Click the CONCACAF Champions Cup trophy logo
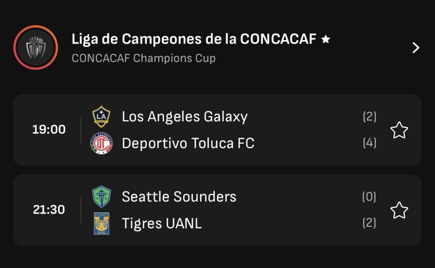 click(36, 47)
